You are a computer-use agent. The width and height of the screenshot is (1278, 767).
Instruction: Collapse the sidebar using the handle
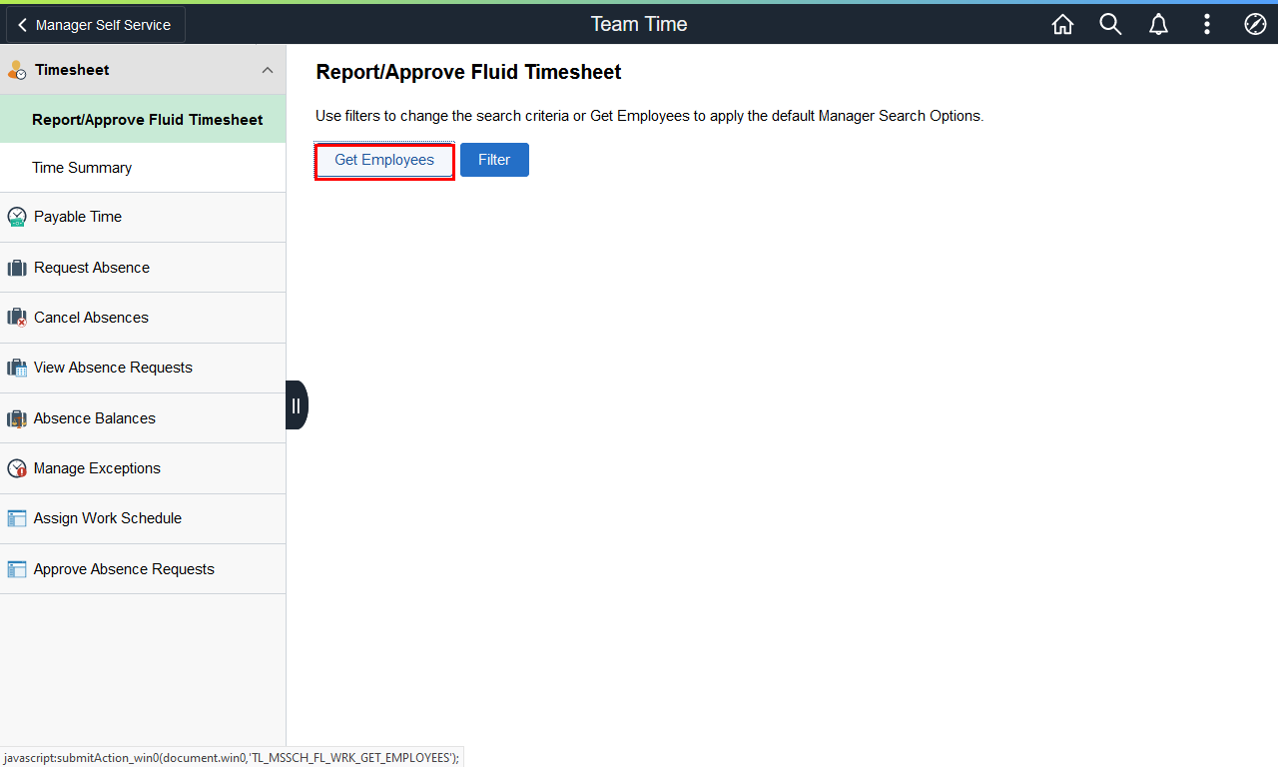pos(297,405)
